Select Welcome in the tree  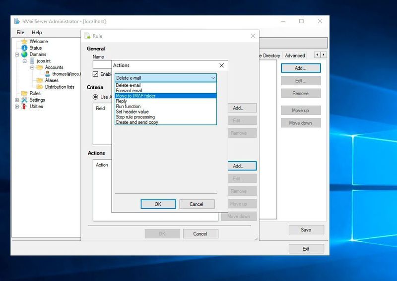39,41
